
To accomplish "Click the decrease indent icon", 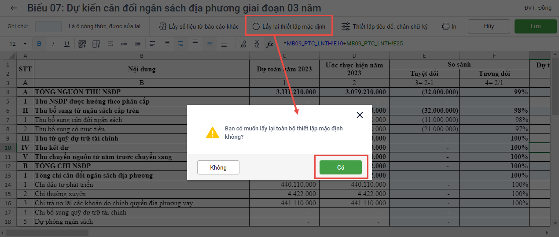I will (x=138, y=44).
